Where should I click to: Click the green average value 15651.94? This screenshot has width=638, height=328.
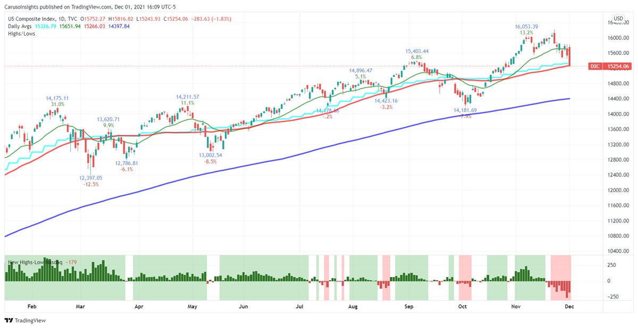coord(71,26)
